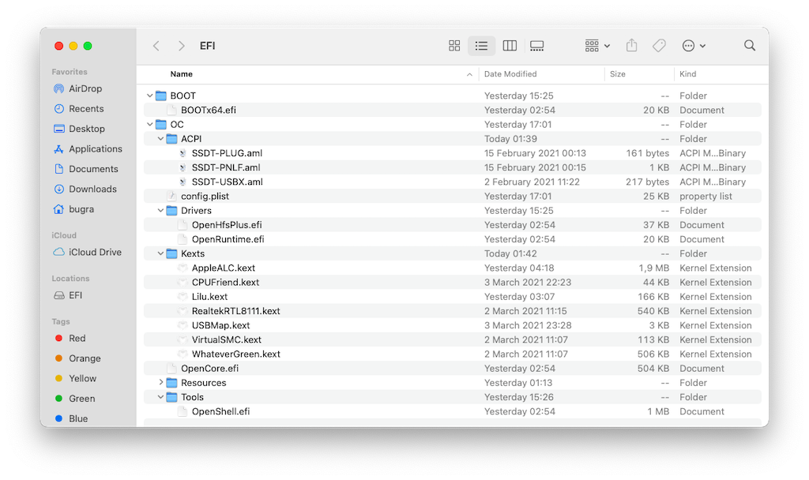Collapse the Tools folder

[x=160, y=397]
